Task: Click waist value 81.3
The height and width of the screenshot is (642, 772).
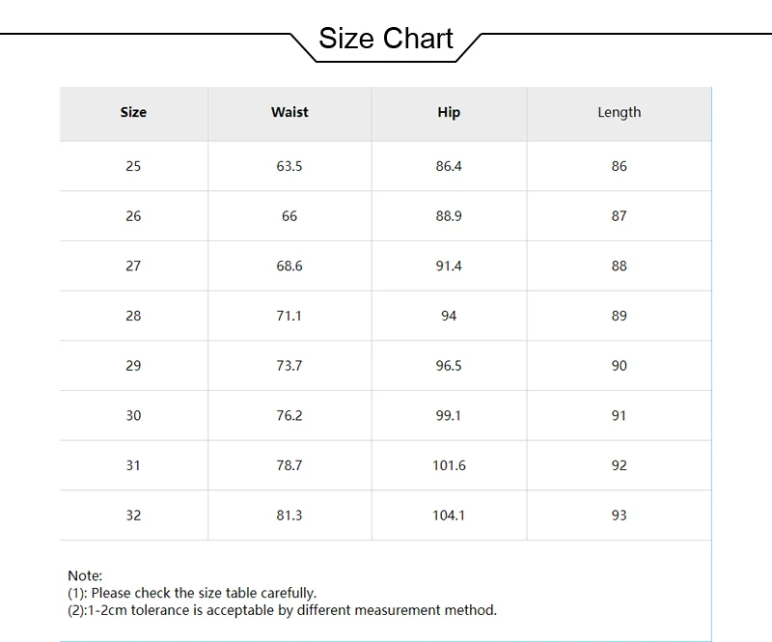Action: point(289,516)
